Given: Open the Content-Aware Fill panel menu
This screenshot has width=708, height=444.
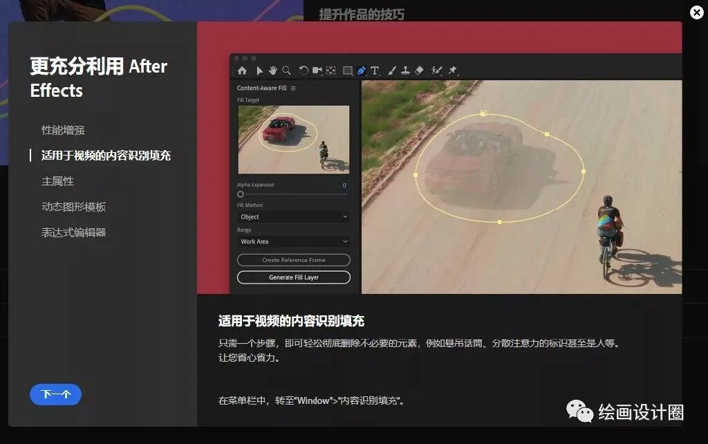Looking at the screenshot, I should [x=293, y=88].
